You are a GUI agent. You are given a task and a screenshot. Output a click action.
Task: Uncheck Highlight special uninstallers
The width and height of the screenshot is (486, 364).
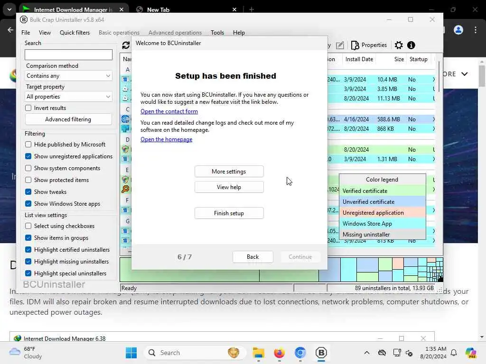28,273
